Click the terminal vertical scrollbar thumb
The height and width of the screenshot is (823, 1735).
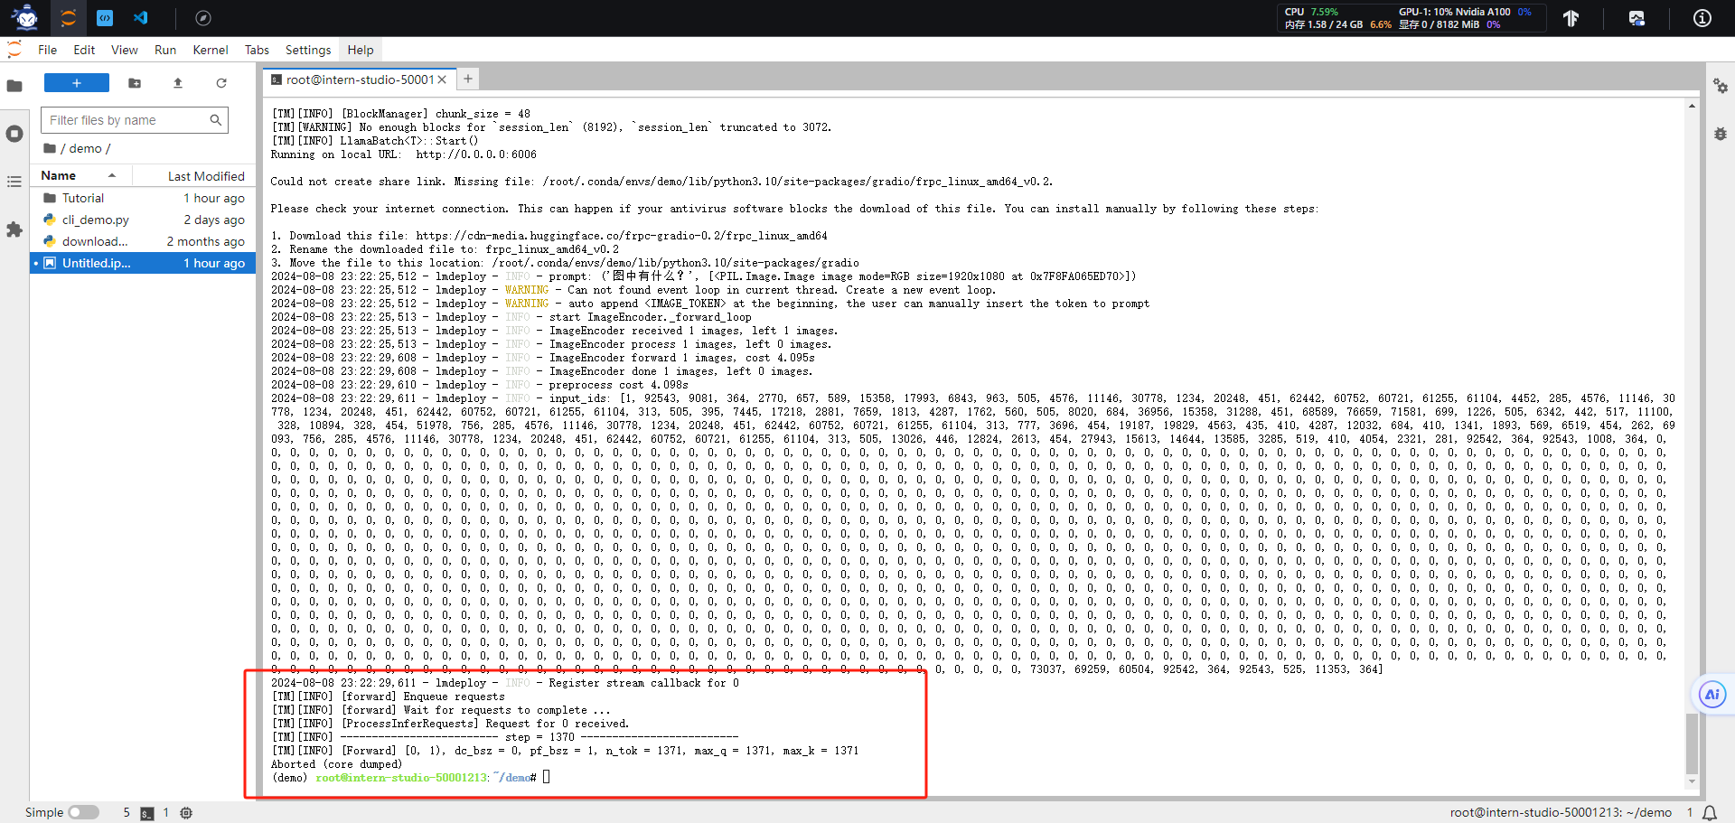pos(1692,744)
